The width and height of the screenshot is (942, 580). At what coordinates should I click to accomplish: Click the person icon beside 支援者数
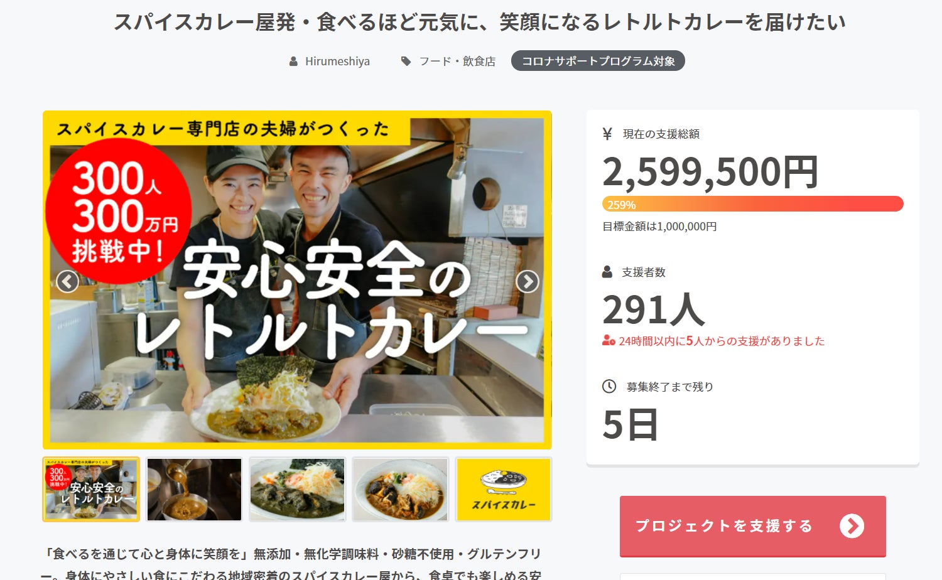[x=607, y=272]
